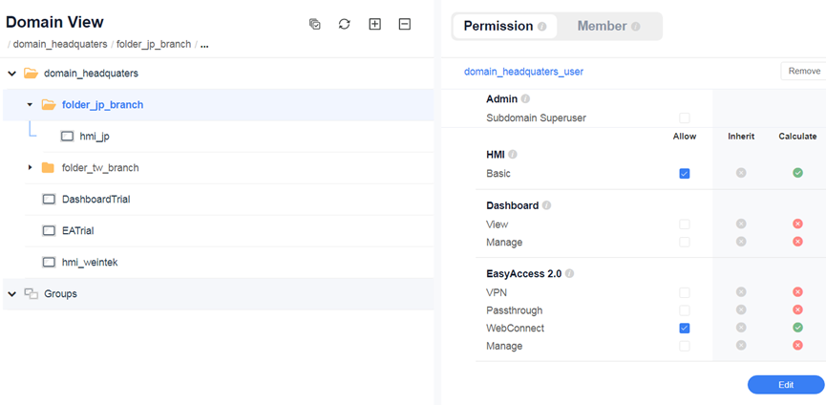The height and width of the screenshot is (405, 826).
Task: Enable the VPN Allow checkbox
Action: pos(685,293)
